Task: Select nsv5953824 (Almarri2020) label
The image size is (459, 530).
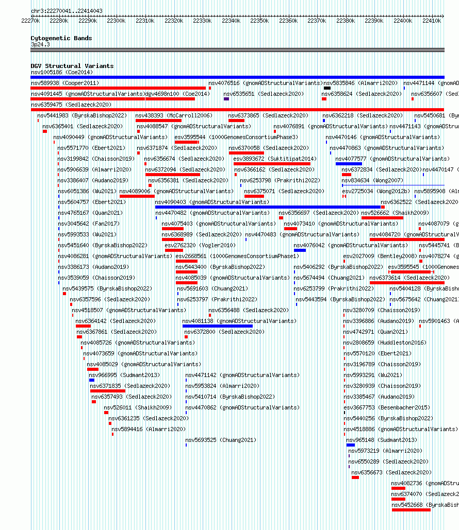Action: click(222, 386)
